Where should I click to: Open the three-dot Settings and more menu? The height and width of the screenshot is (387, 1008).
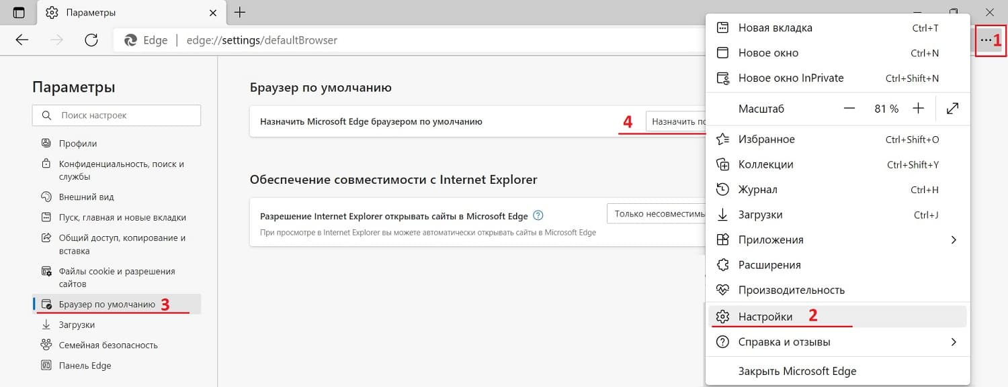click(x=985, y=40)
